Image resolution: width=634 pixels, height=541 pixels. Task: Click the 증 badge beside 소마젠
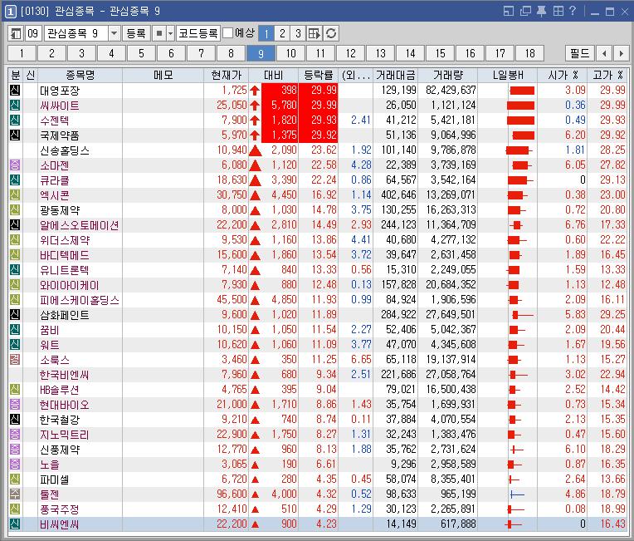15,165
